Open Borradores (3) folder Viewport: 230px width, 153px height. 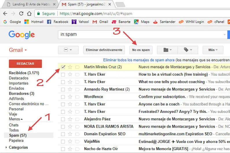tap(22, 94)
